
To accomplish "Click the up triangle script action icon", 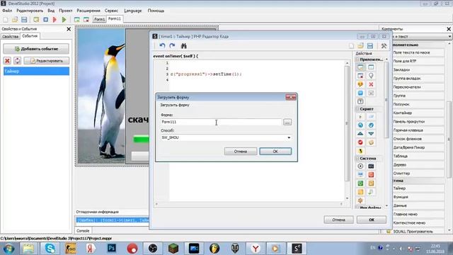I will click(x=360, y=134).
